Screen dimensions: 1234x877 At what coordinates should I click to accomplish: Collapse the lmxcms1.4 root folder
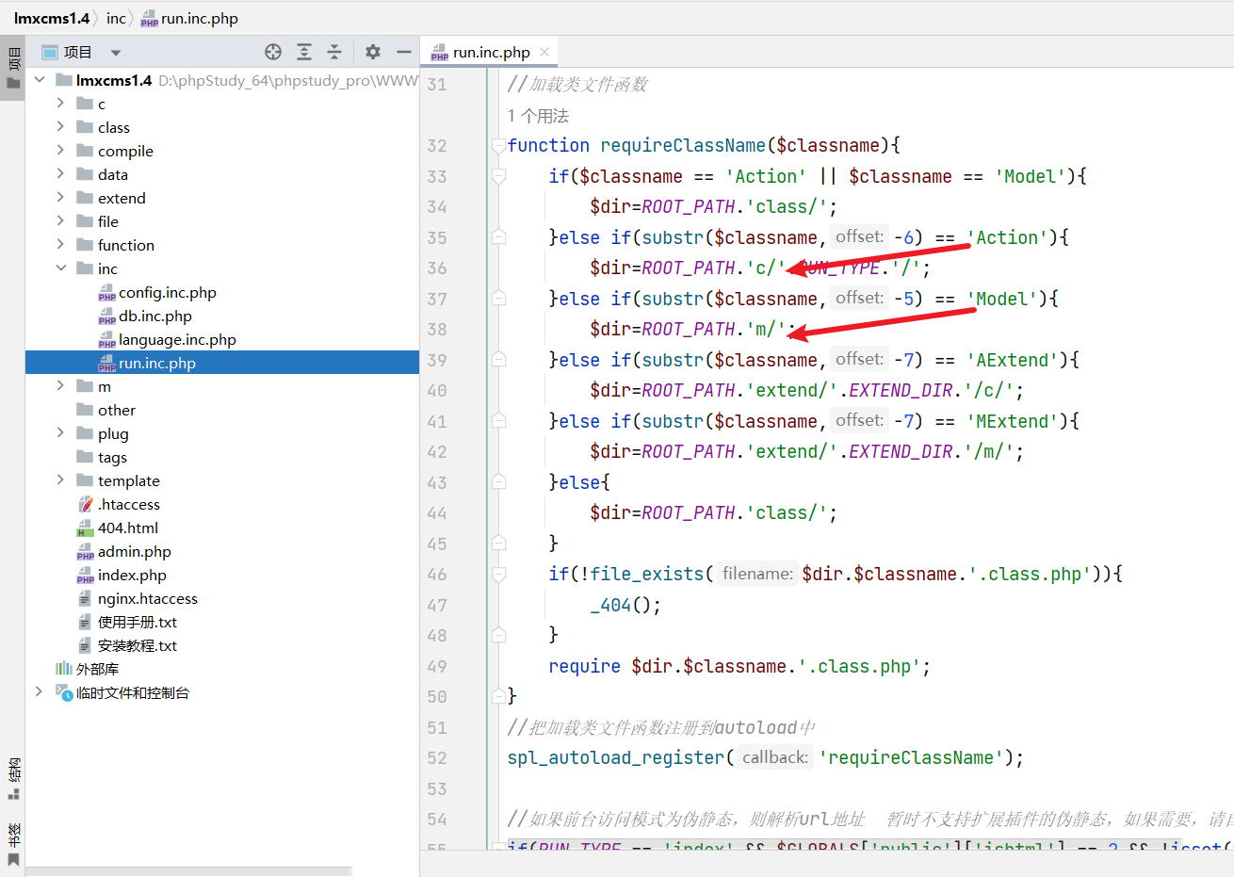point(40,80)
